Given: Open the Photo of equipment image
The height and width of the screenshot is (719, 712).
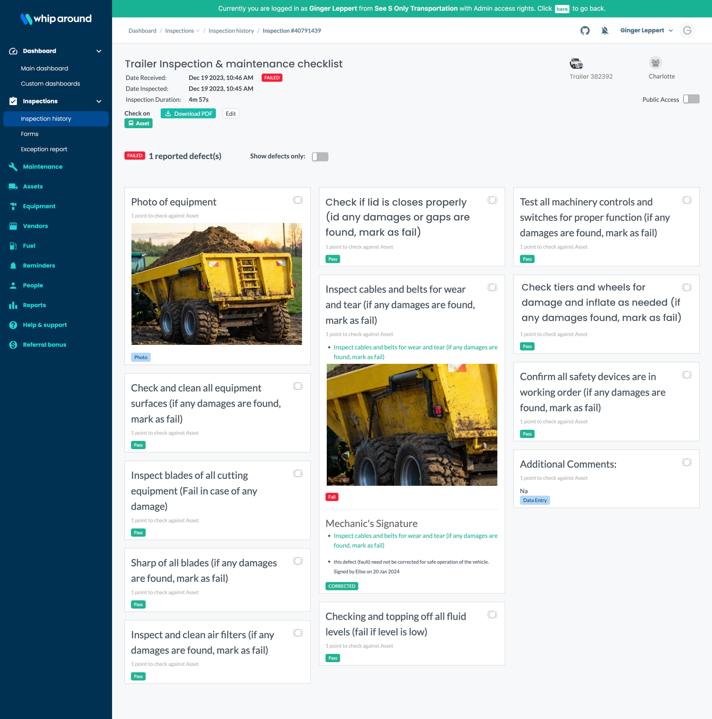Looking at the screenshot, I should pyautogui.click(x=217, y=284).
